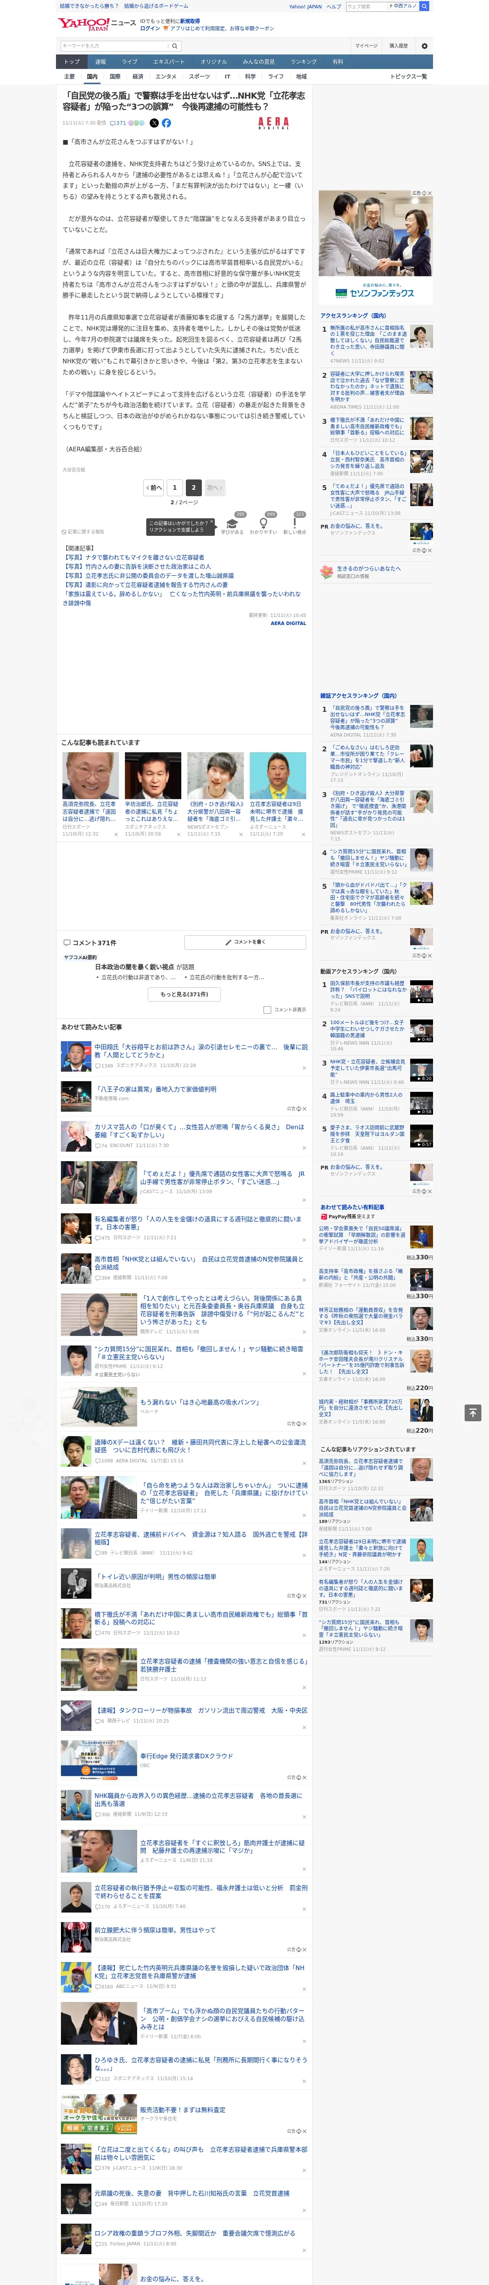This screenshot has height=2285, width=489.
Task: Open マイページ link
Action: [366, 46]
